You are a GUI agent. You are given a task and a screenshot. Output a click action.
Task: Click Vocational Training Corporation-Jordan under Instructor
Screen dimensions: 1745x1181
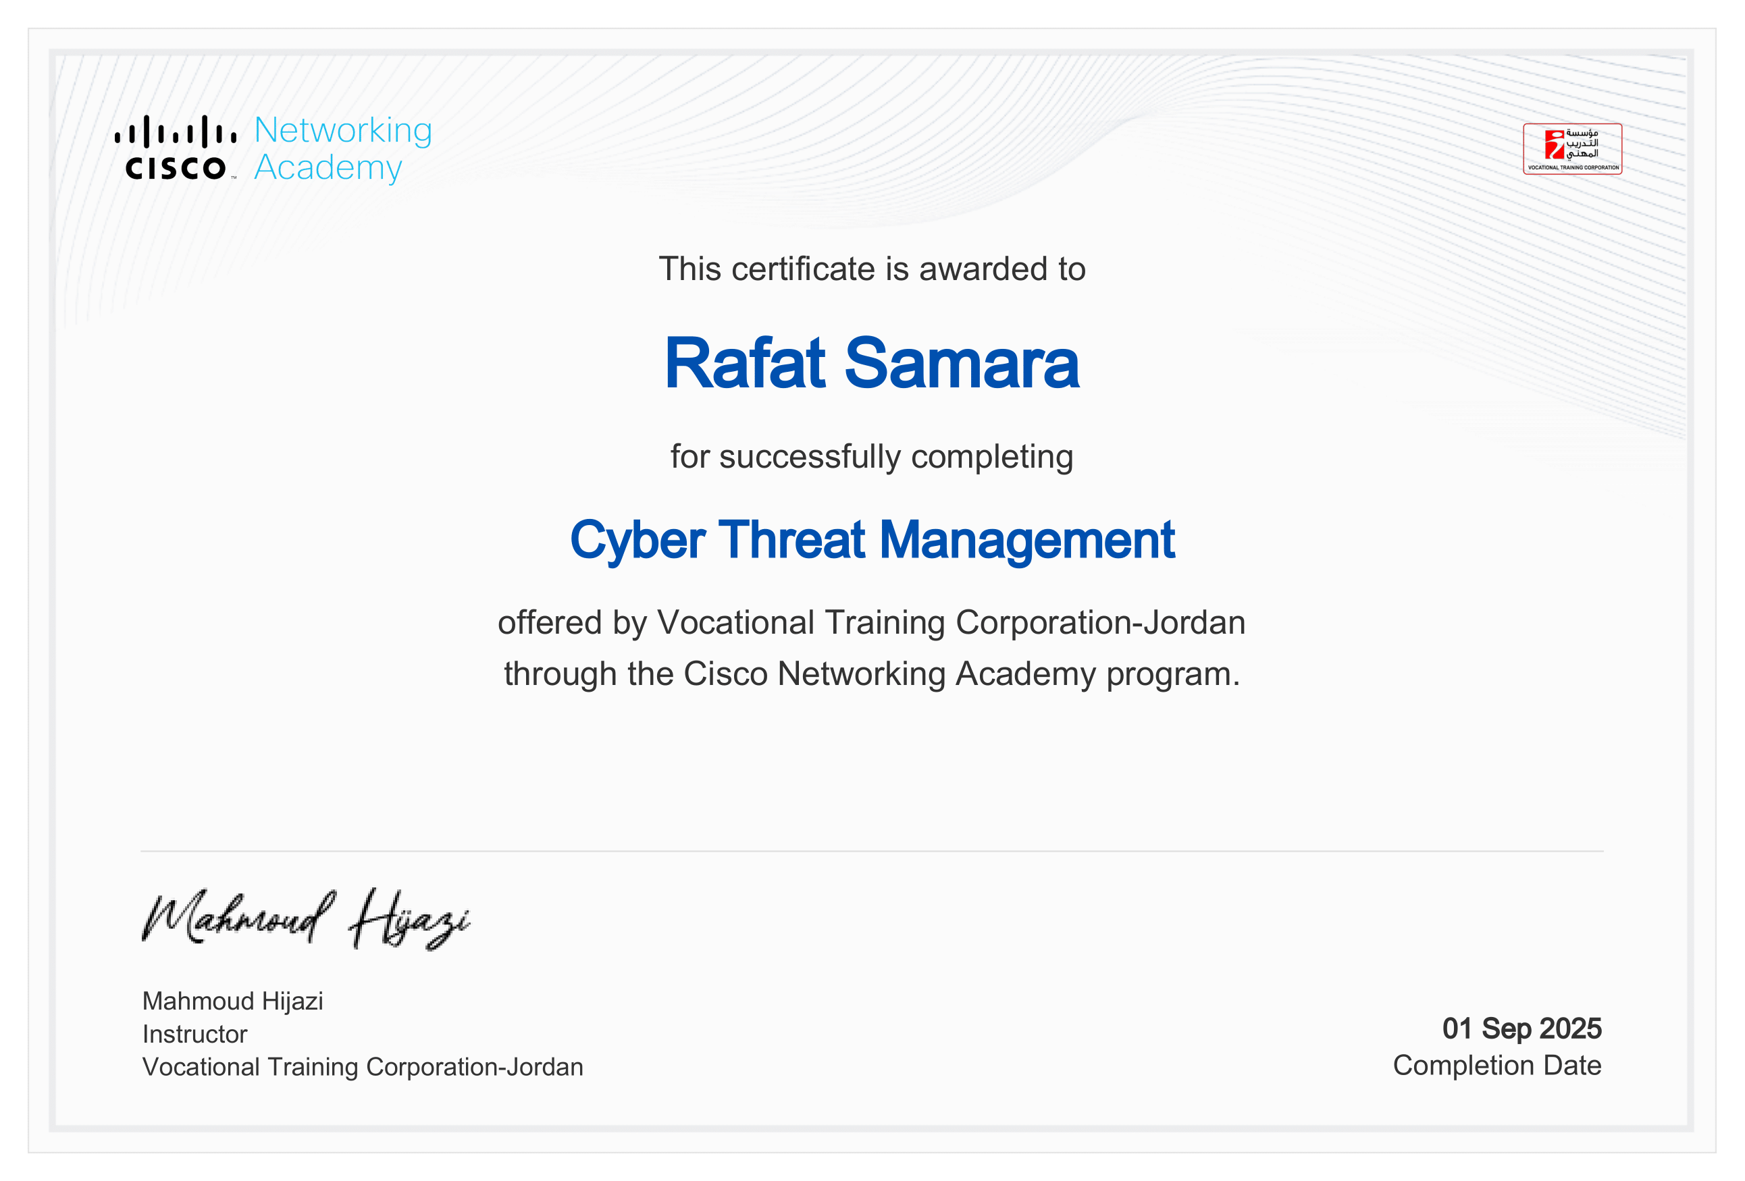(x=363, y=1067)
